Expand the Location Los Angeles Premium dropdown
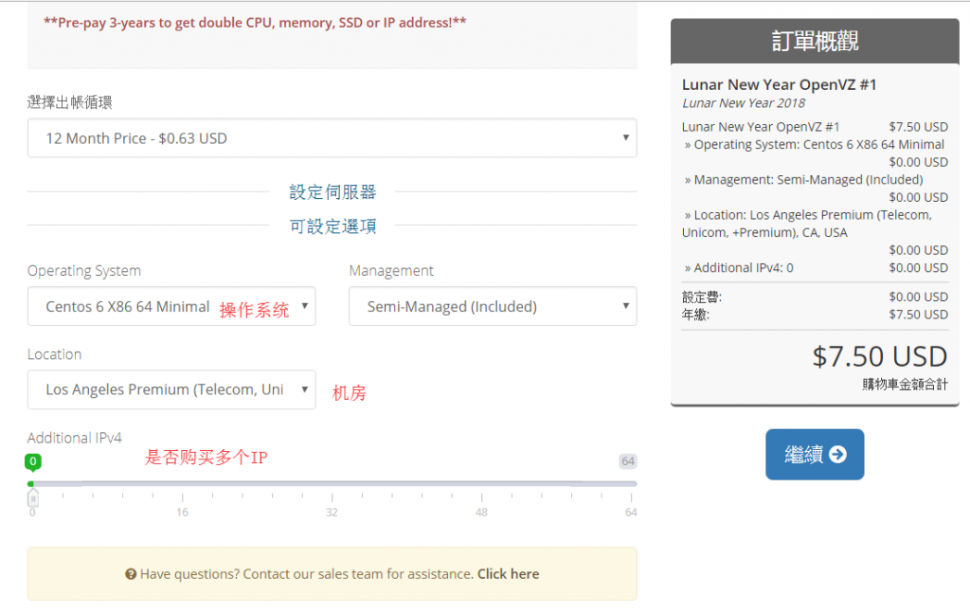 coord(171,389)
